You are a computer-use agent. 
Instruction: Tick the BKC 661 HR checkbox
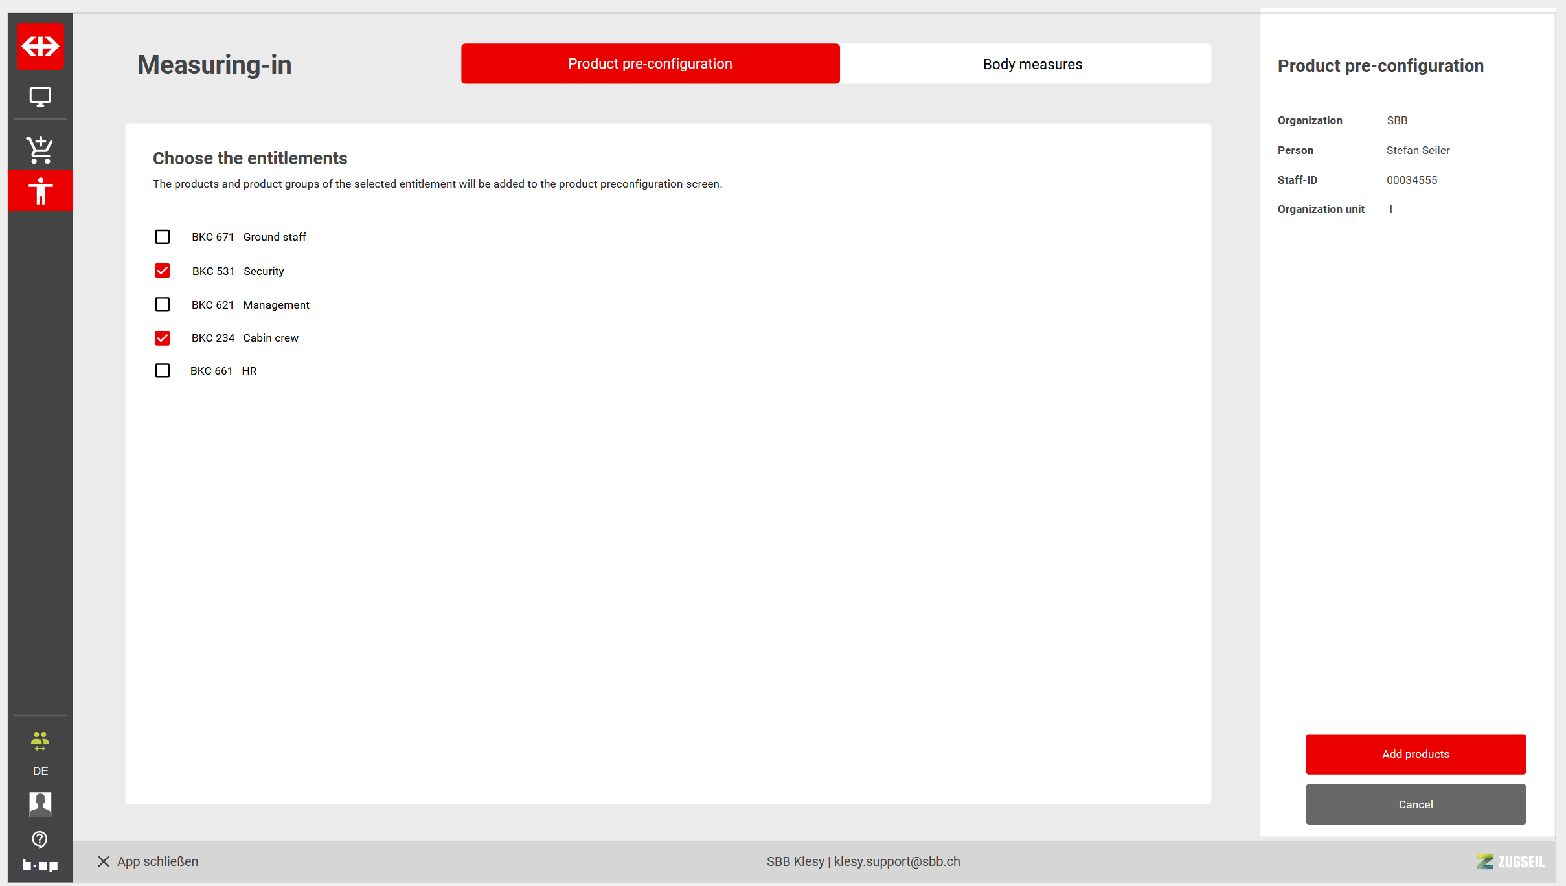click(163, 371)
